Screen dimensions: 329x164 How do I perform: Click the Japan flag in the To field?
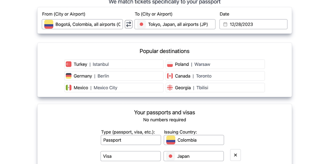coord(141,24)
